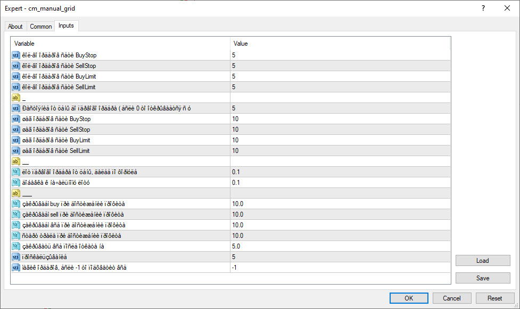Click the Cancel button

(x=452, y=298)
